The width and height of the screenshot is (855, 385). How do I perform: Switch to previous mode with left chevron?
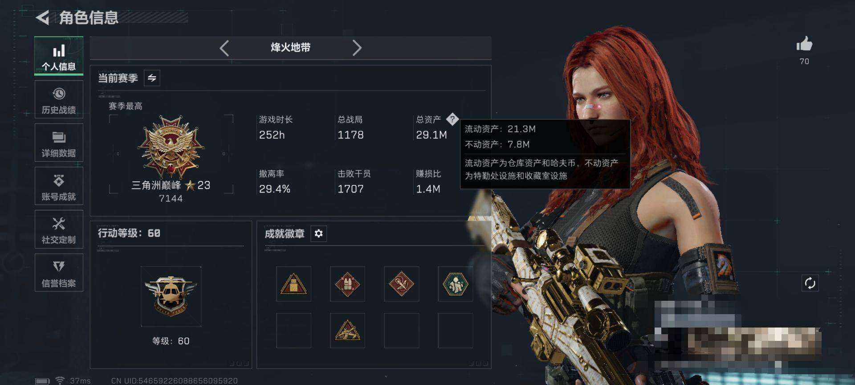224,48
